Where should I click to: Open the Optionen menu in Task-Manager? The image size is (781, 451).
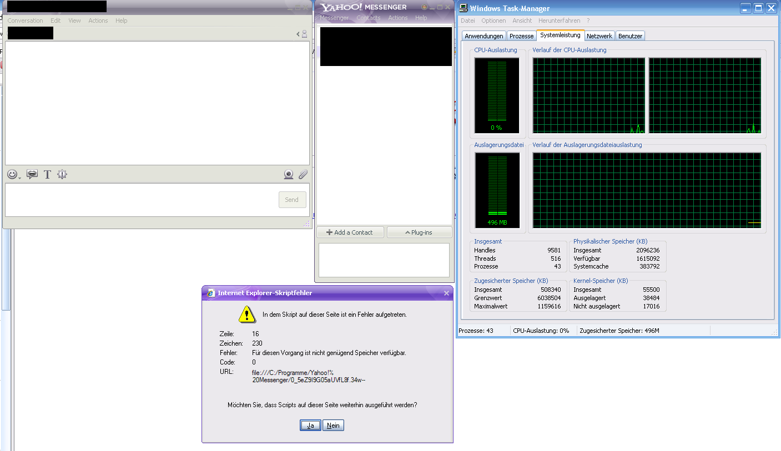(x=493, y=21)
